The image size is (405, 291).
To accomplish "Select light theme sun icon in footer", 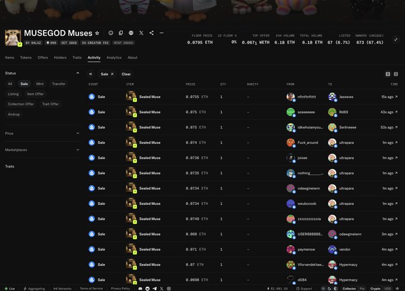I will [x=323, y=289].
